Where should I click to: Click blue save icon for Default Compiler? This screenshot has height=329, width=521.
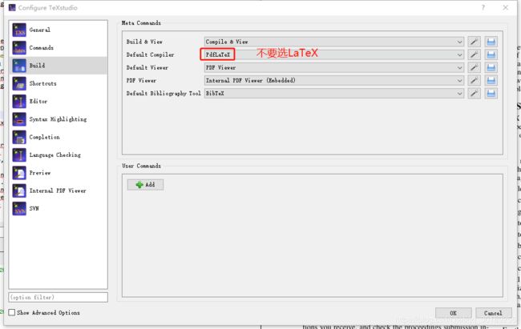point(491,54)
